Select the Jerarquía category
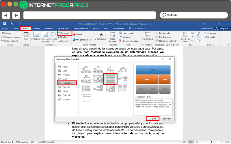 (x=67, y=83)
